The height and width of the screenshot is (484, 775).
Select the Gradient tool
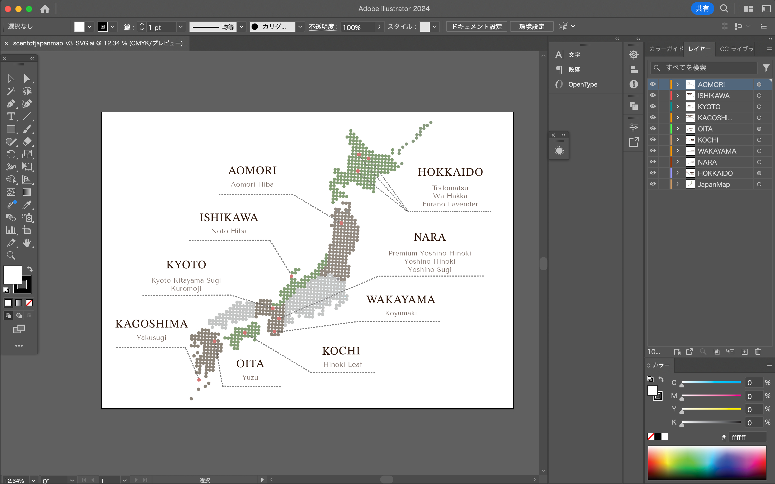[27, 192]
